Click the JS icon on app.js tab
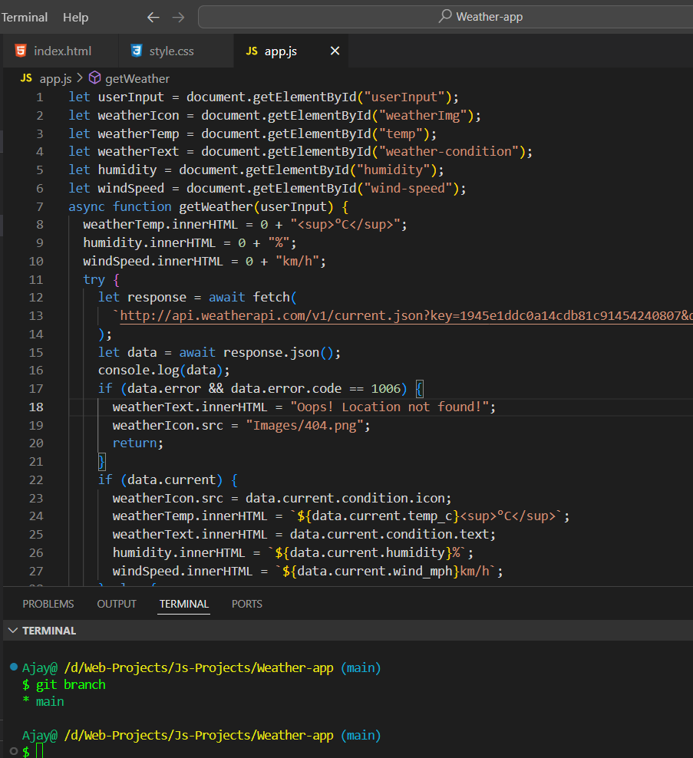The height and width of the screenshot is (758, 693). coord(252,51)
